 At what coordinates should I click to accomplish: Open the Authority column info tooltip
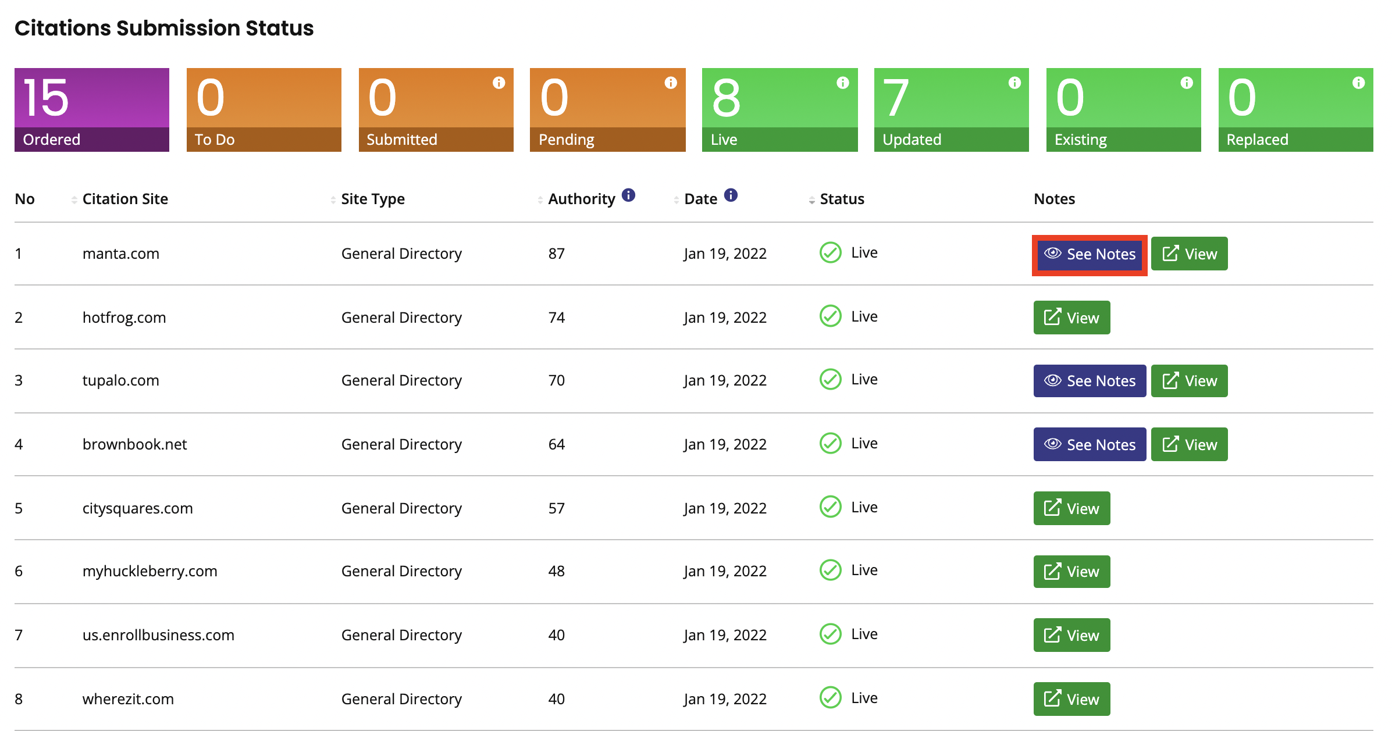629,196
